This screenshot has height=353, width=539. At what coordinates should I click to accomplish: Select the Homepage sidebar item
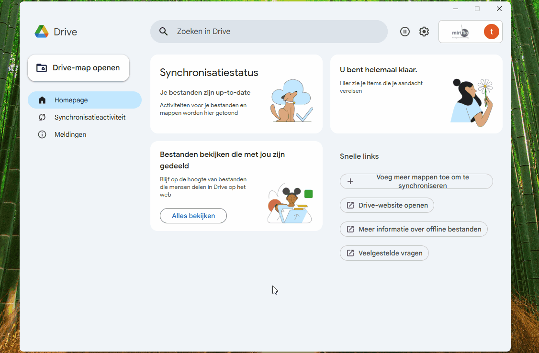coord(71,100)
